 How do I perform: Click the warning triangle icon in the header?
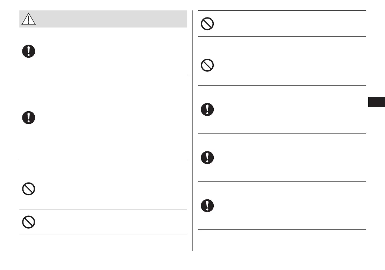click(29, 19)
